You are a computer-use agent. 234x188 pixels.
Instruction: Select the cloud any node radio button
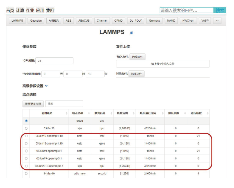point(26,121)
